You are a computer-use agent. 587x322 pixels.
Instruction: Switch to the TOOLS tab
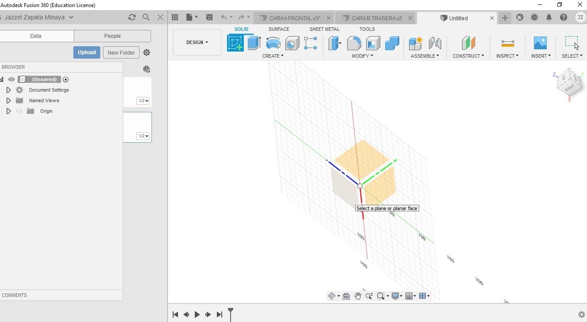367,29
